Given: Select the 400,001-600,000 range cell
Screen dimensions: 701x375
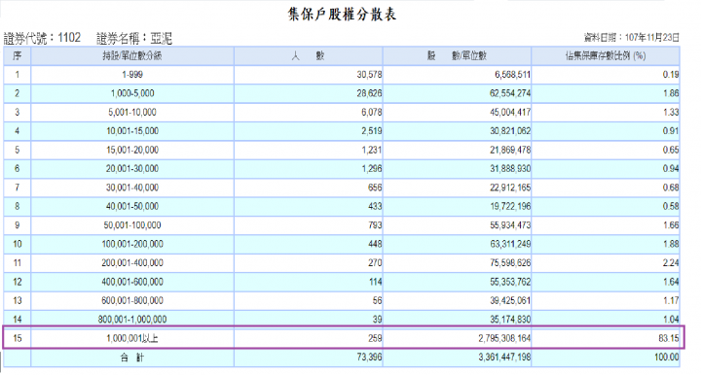Looking at the screenshot, I should pyautogui.click(x=132, y=282).
